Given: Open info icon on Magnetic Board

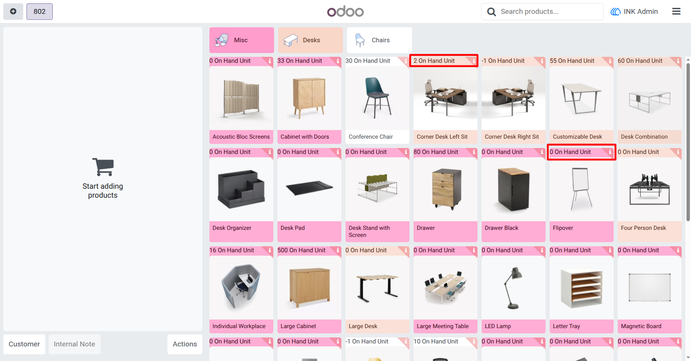Looking at the screenshot, I should pyautogui.click(x=678, y=250).
